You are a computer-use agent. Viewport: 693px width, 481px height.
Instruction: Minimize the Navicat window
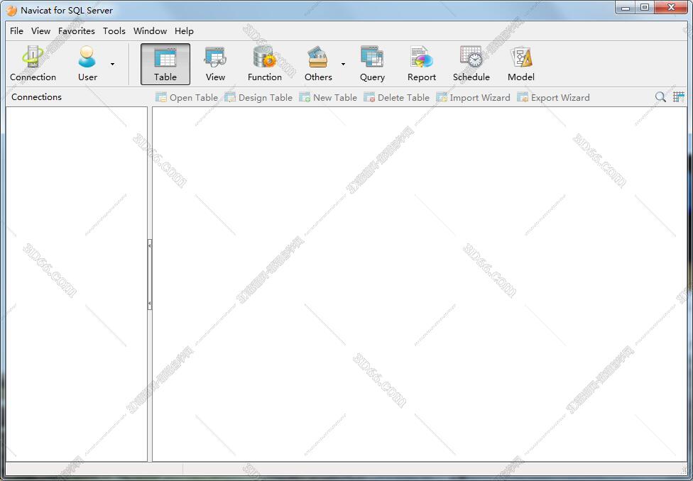point(626,7)
